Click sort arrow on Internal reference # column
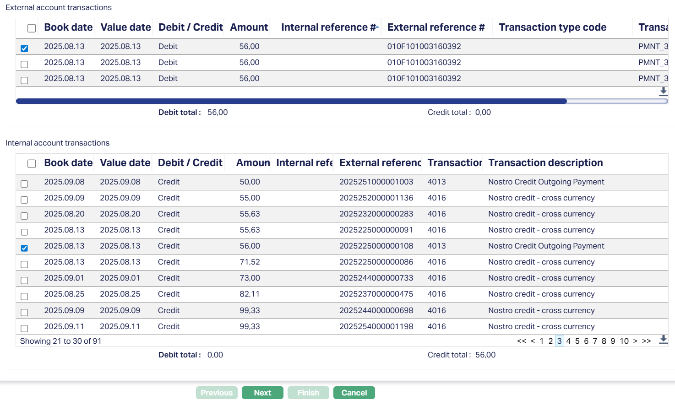675x400 pixels. coord(376,27)
